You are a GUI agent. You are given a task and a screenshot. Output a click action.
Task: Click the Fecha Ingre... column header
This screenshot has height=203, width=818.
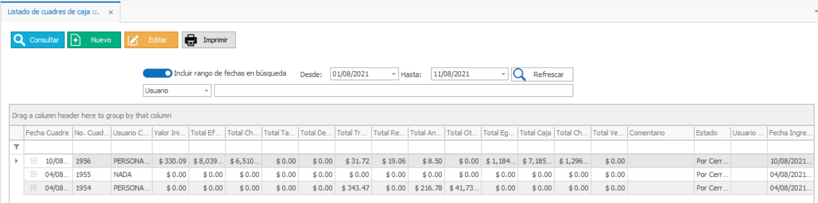791,133
